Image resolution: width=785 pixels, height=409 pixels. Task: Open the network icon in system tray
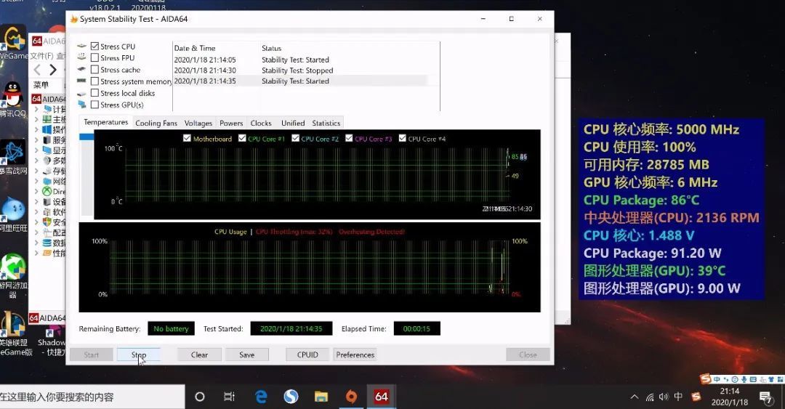click(x=649, y=397)
